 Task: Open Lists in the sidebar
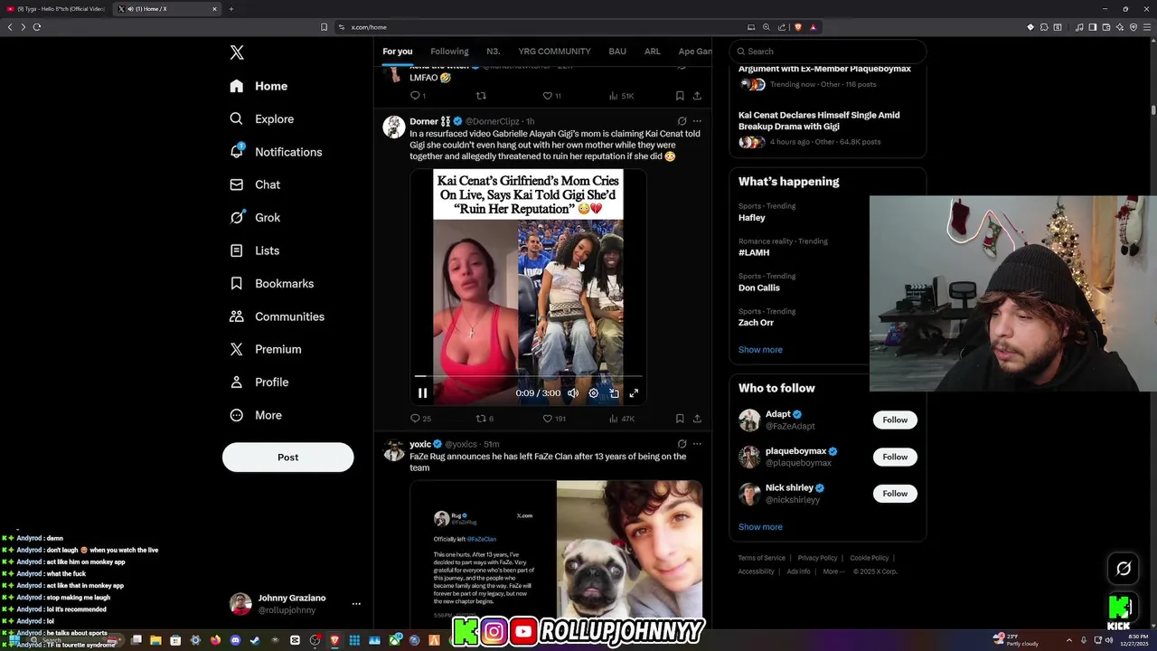tap(255, 250)
